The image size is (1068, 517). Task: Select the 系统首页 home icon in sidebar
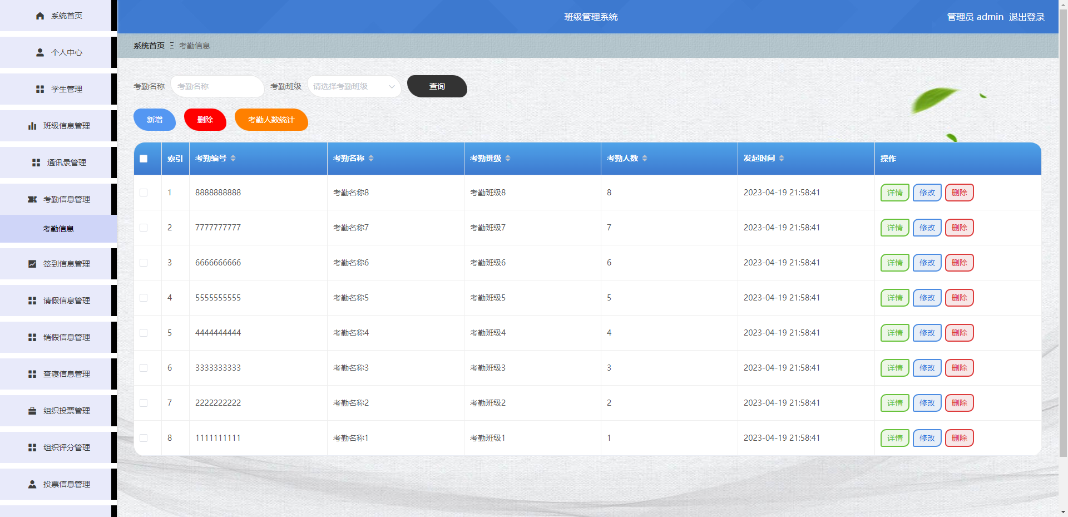pyautogui.click(x=39, y=16)
